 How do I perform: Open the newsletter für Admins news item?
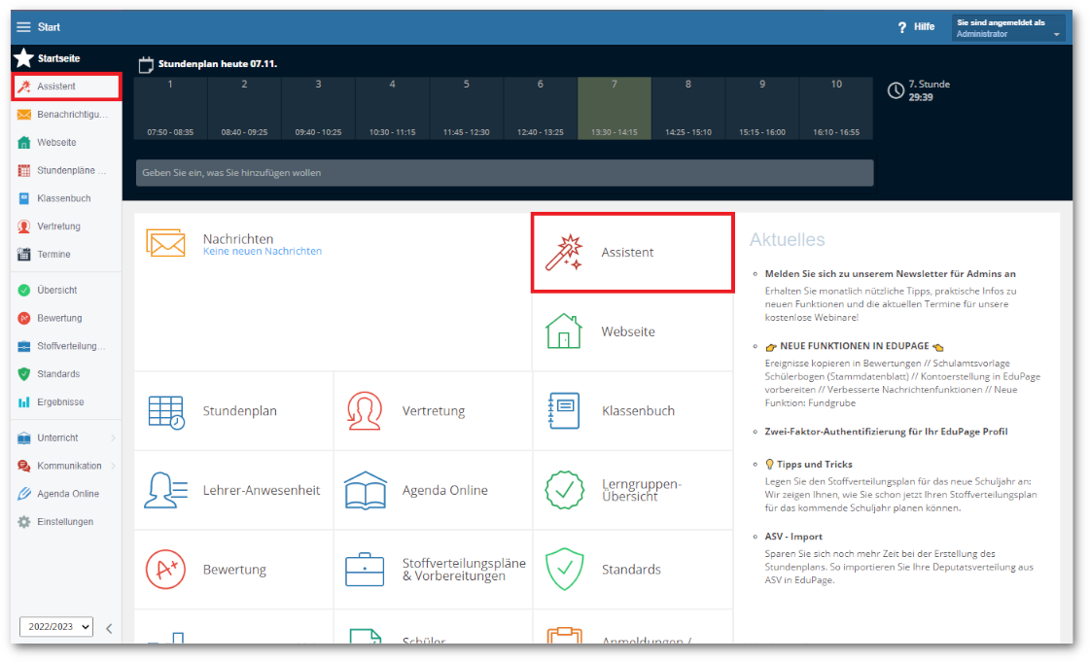coord(890,274)
